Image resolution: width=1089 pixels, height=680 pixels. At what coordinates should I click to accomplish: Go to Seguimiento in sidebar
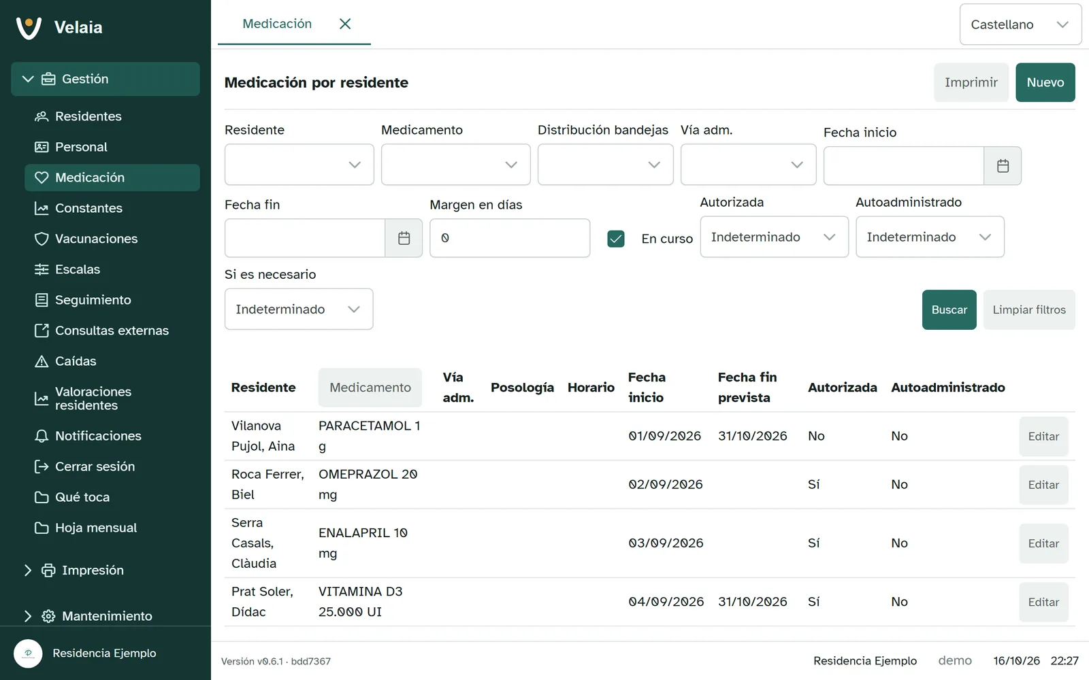(112, 300)
